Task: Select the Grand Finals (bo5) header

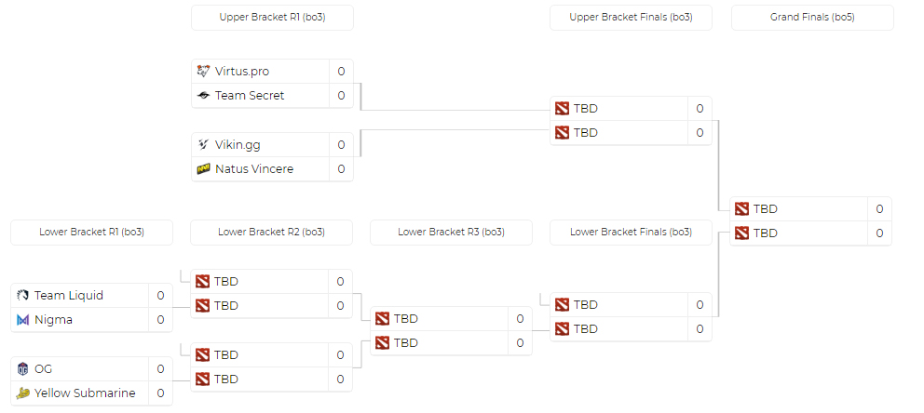Action: 812,18
